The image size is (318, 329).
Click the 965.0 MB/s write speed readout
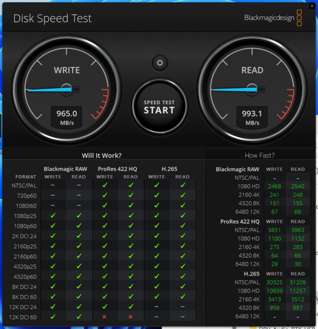click(66, 117)
